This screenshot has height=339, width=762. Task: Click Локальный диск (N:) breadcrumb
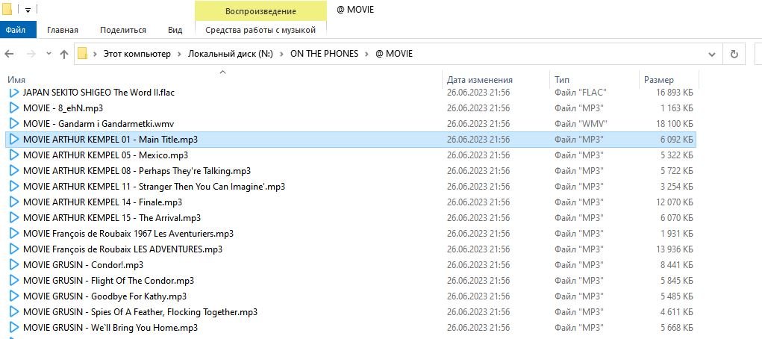tap(231, 54)
